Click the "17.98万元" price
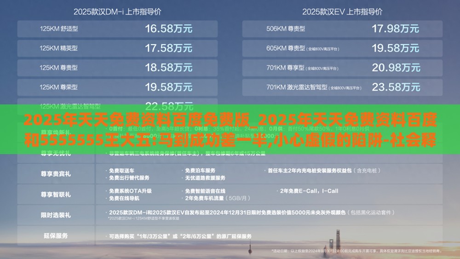Viewport: 460px width, 259px height. (396, 29)
